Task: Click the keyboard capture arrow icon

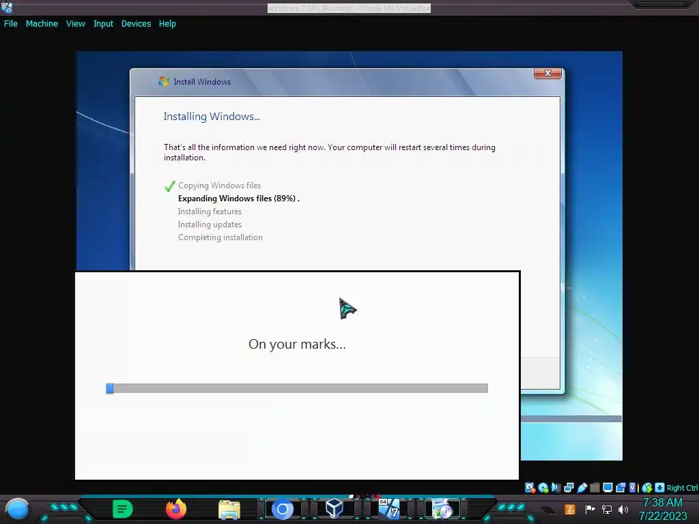Action: point(660,488)
